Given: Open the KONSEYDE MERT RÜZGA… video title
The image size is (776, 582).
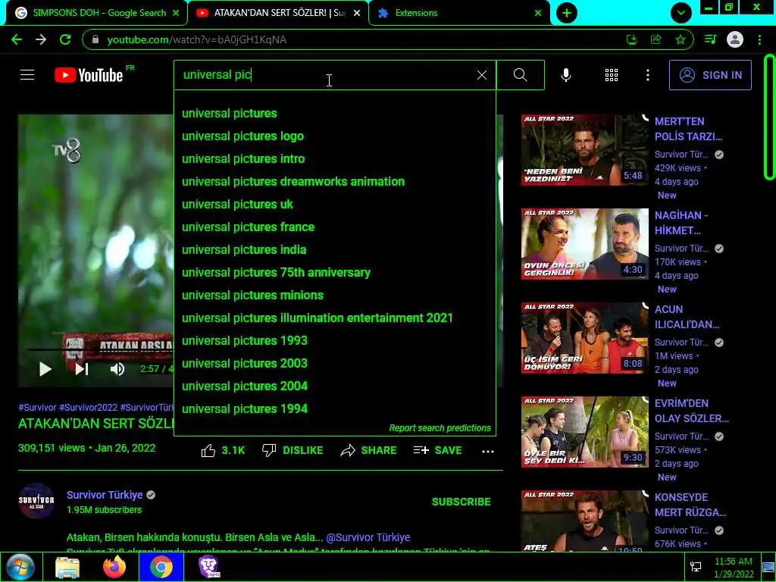Looking at the screenshot, I should click(x=690, y=505).
